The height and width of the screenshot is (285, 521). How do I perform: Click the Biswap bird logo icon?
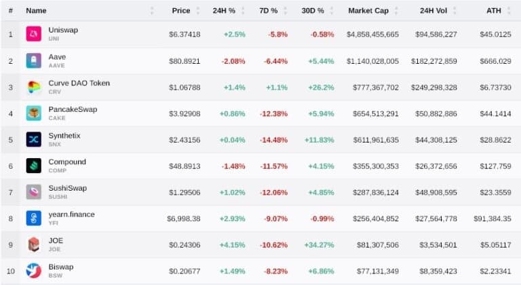(33, 271)
